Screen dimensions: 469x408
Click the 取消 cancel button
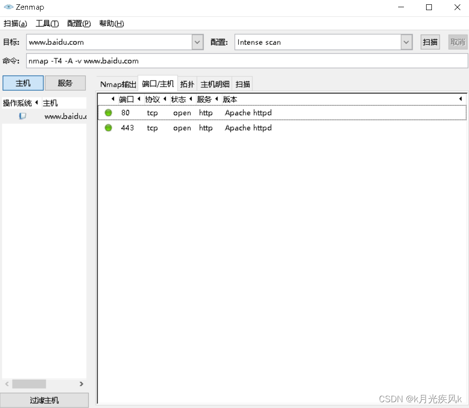(458, 42)
